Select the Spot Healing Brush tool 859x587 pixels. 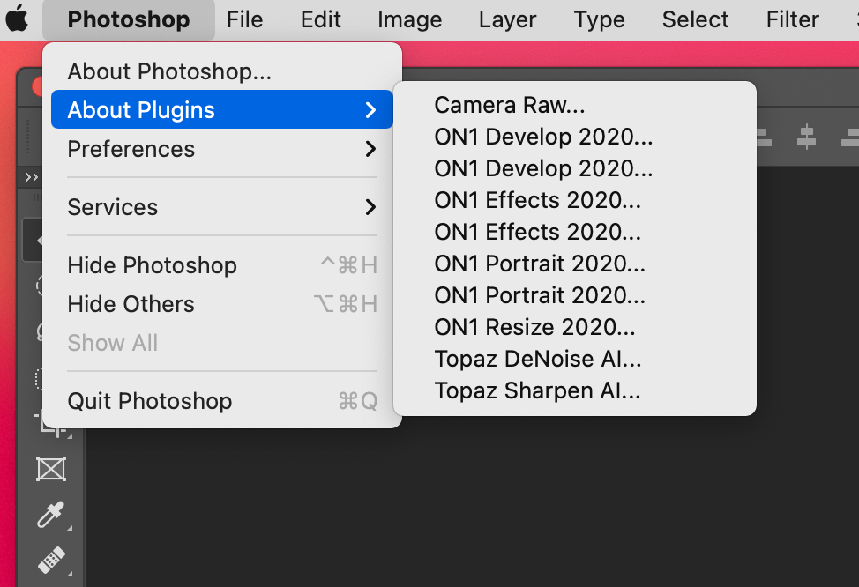(51, 561)
